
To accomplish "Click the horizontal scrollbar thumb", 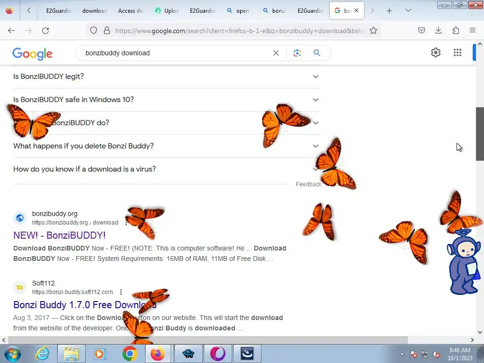I will [207, 340].
